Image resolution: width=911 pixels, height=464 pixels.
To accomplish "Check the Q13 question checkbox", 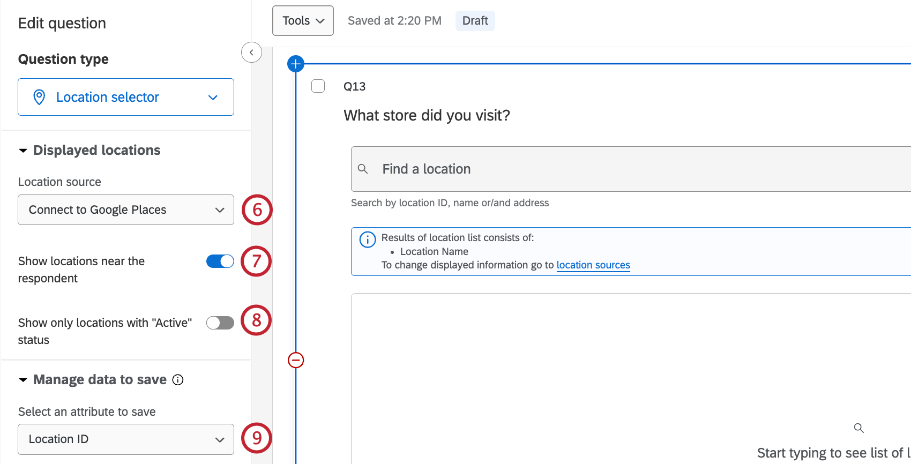I will pos(318,86).
